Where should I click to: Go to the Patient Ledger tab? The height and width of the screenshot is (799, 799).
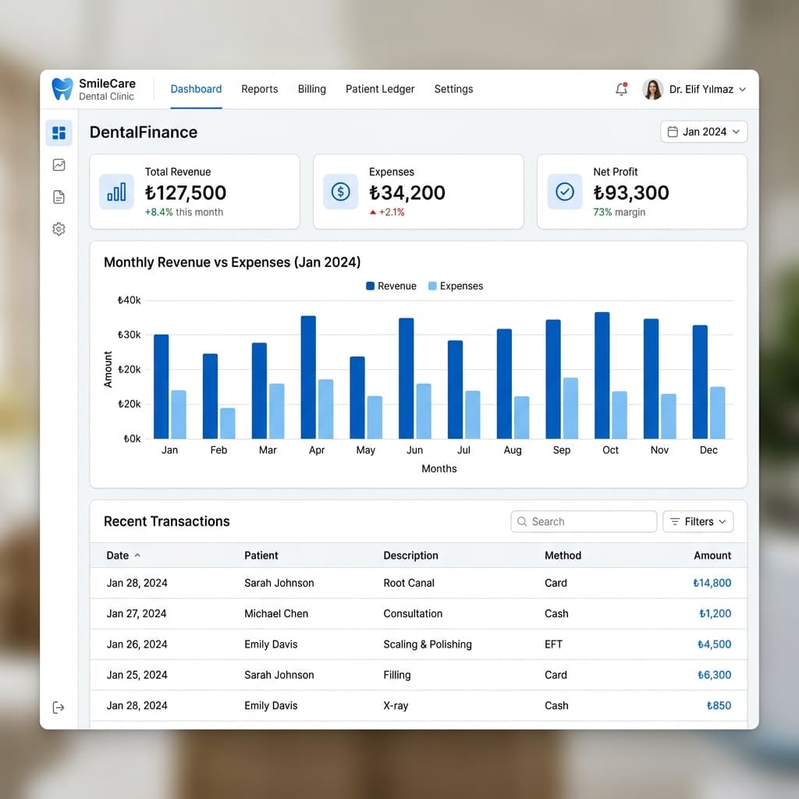(380, 89)
